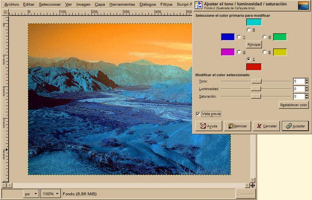Toggle the Vista previa checkbox

(x=198, y=114)
